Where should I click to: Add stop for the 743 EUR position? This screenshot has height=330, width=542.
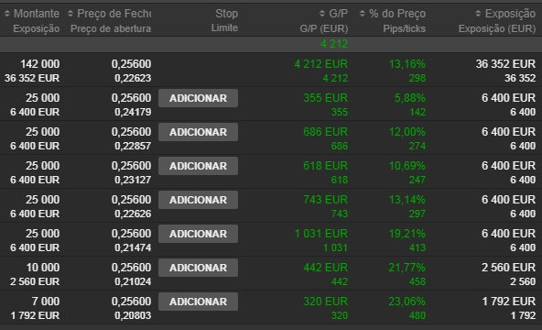click(x=198, y=200)
